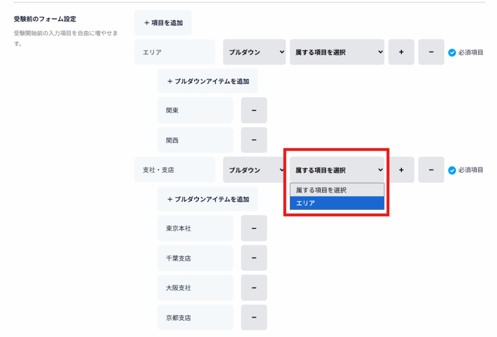Toggle 必須項目 checkbox for the 支社・支店 row
Viewport: 497px width, 337px height.
[452, 170]
